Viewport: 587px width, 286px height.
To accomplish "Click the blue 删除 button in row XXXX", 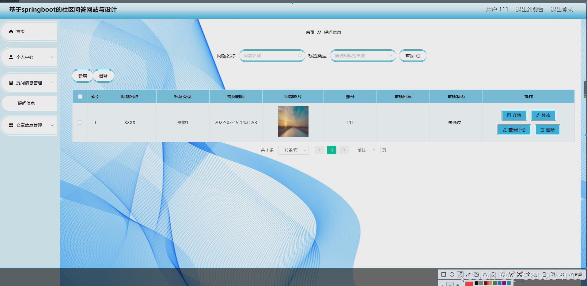I will [x=547, y=130].
